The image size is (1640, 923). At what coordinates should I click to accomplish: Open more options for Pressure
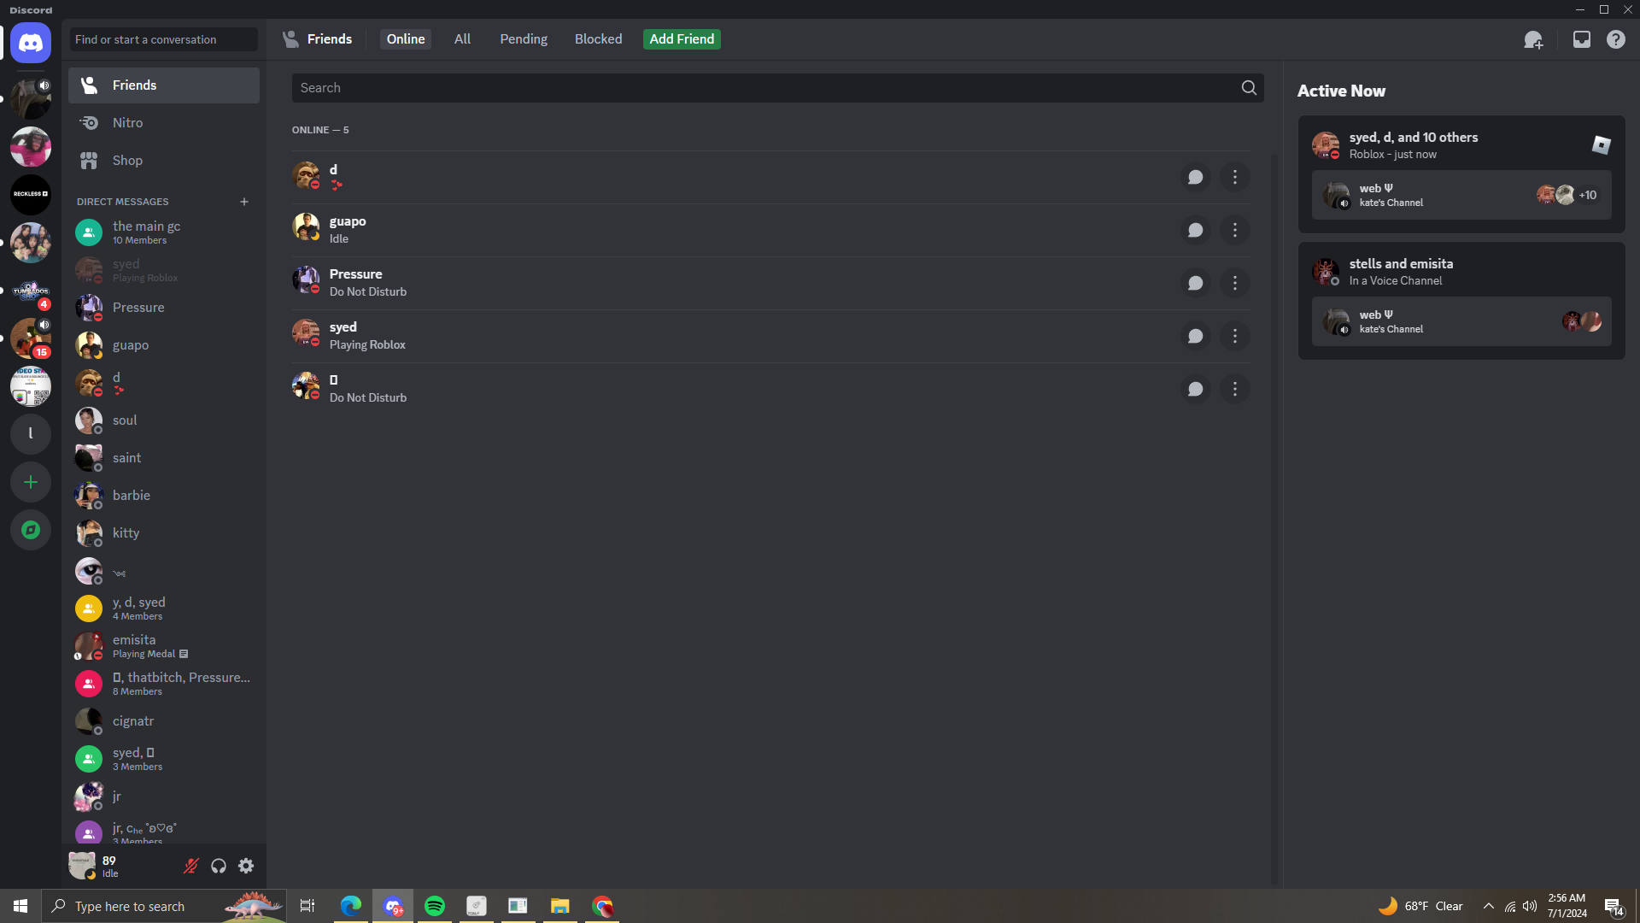[x=1235, y=283]
